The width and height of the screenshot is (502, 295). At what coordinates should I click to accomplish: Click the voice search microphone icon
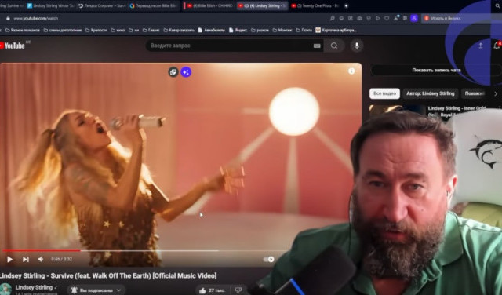pyautogui.click(x=357, y=46)
